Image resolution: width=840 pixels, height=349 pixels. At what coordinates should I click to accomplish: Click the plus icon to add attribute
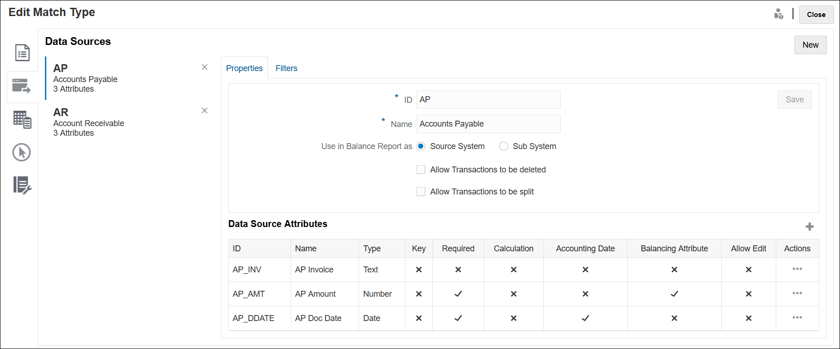coord(810,227)
